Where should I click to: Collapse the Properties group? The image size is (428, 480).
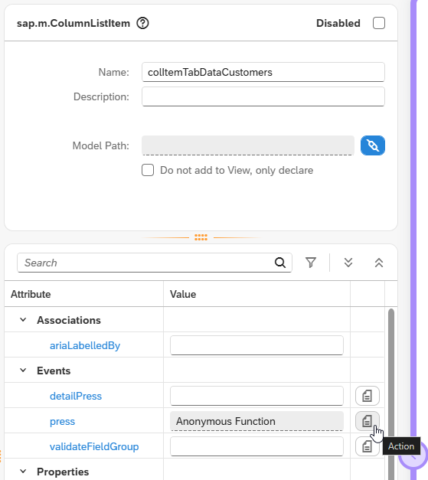click(23, 472)
